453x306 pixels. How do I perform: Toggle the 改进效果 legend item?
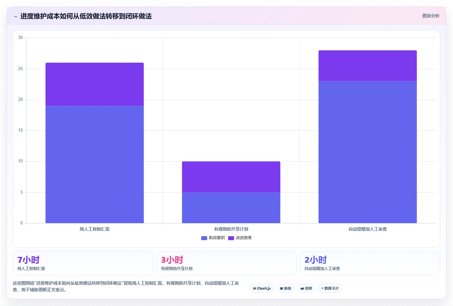tap(240, 238)
